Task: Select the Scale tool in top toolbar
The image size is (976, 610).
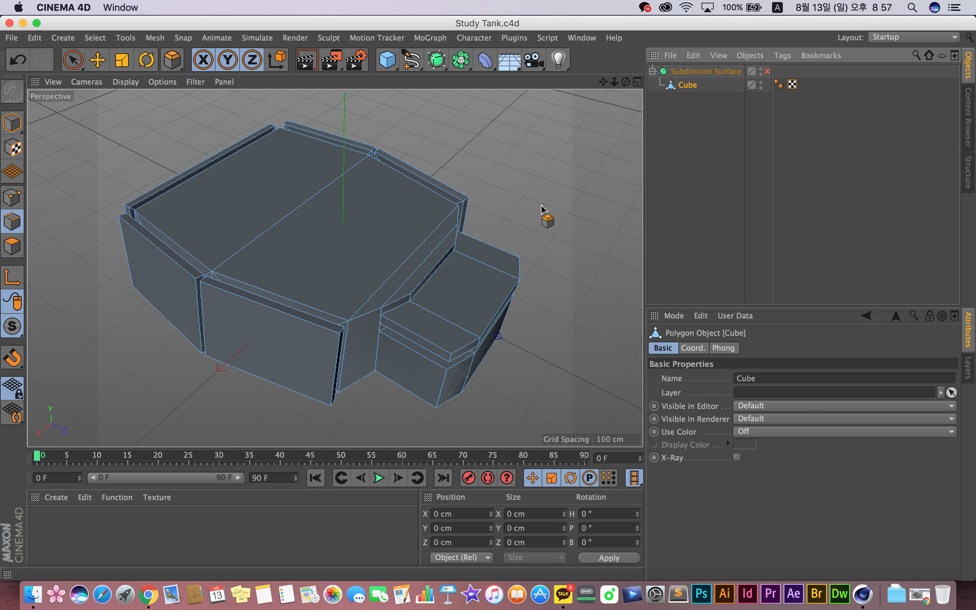Action: (x=122, y=60)
